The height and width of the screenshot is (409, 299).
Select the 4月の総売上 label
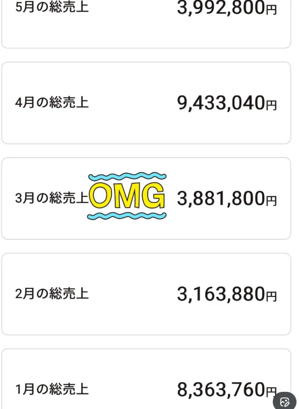click(52, 102)
